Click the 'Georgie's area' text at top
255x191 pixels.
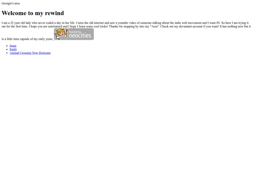click(11, 3)
